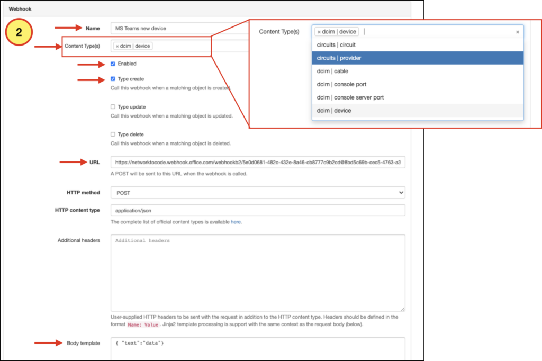Remove dcim | device tag in zoomed dropdown
Image resolution: width=542 pixels, height=361 pixels.
click(319, 32)
